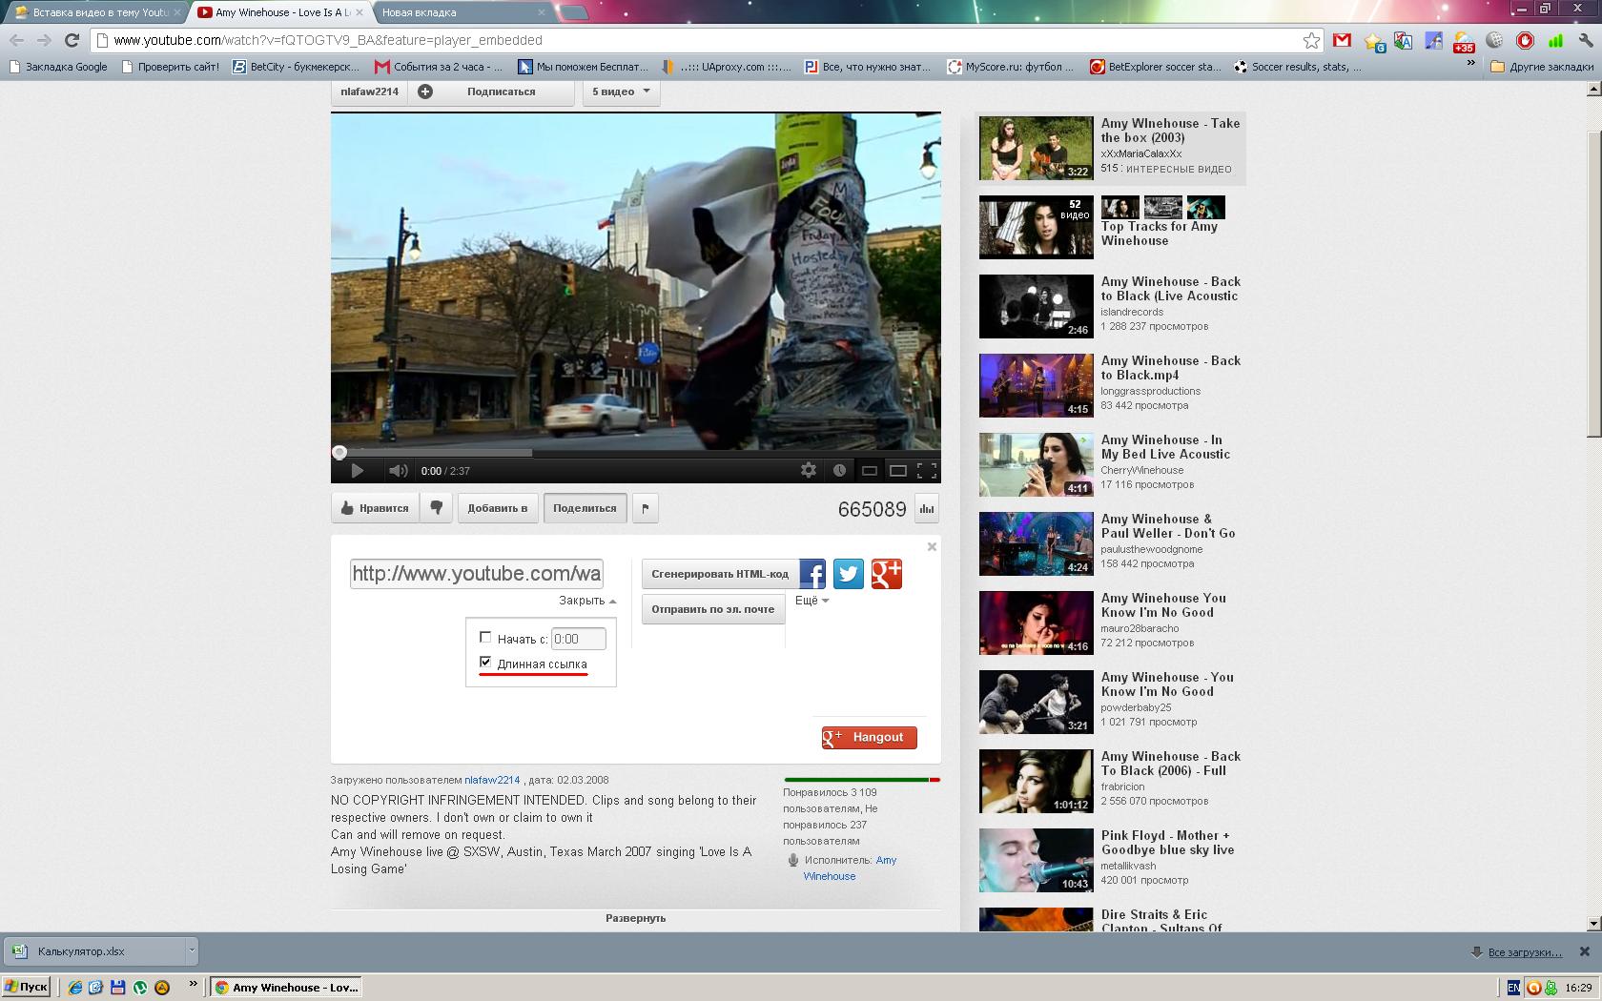Open Калькулятор.xlsx download menu arrow
The height and width of the screenshot is (1001, 1602).
(x=191, y=951)
